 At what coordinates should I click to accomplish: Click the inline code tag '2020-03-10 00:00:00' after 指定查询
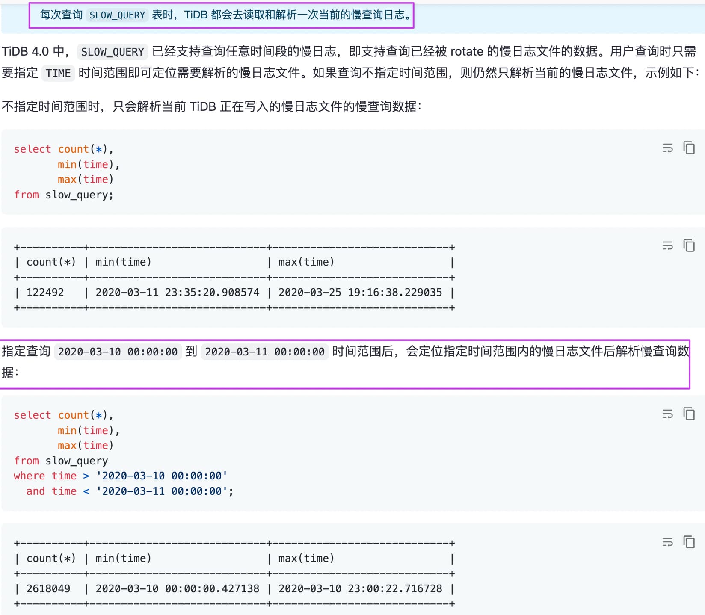tap(118, 352)
